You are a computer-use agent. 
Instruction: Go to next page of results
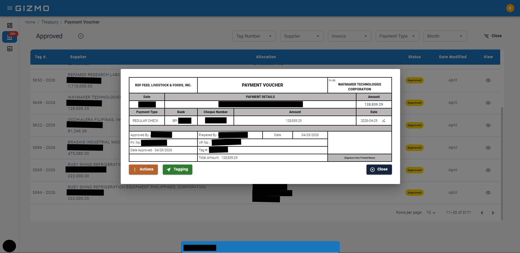tap(493, 213)
